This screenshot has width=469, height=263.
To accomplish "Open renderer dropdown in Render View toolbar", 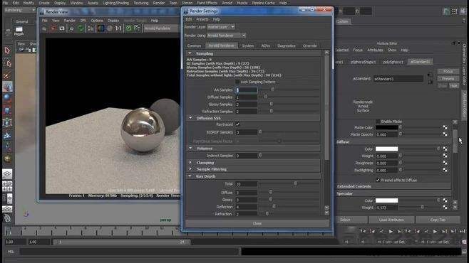I will 161,28.
